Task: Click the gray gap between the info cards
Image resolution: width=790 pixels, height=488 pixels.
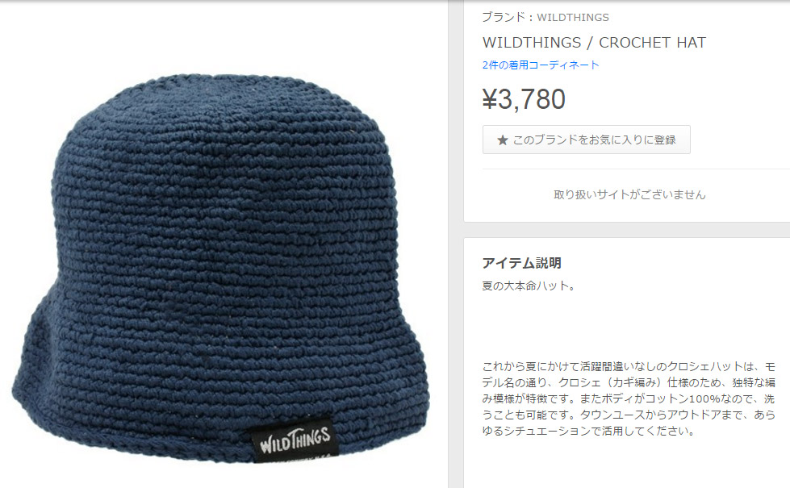Action: tap(627, 230)
